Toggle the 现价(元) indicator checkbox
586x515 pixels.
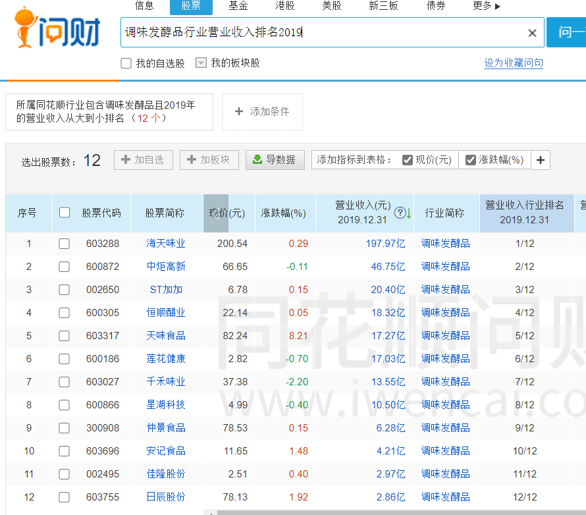click(x=407, y=160)
